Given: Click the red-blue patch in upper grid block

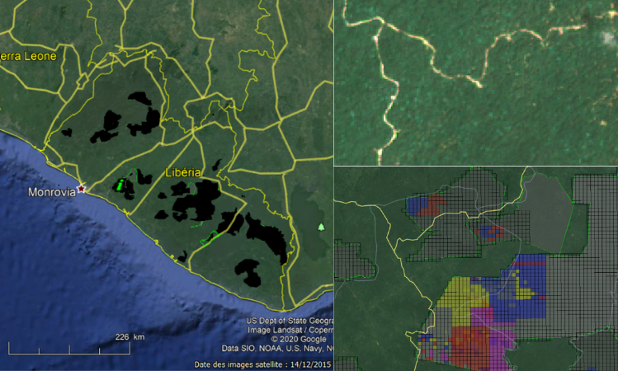Looking at the screenshot, I should click(429, 206).
